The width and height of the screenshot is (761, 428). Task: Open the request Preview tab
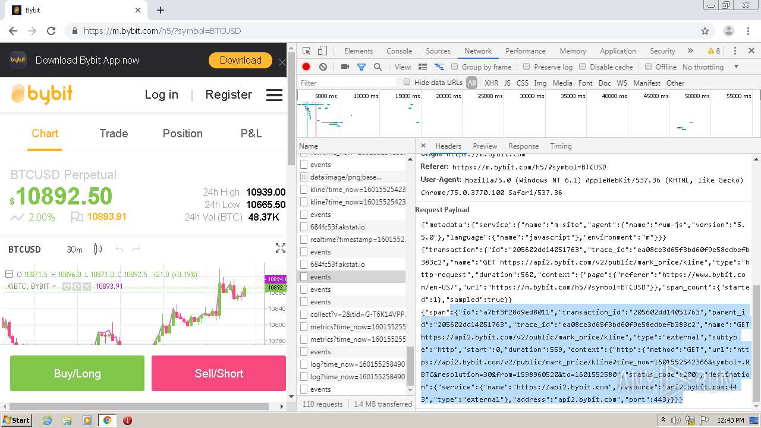tap(485, 146)
